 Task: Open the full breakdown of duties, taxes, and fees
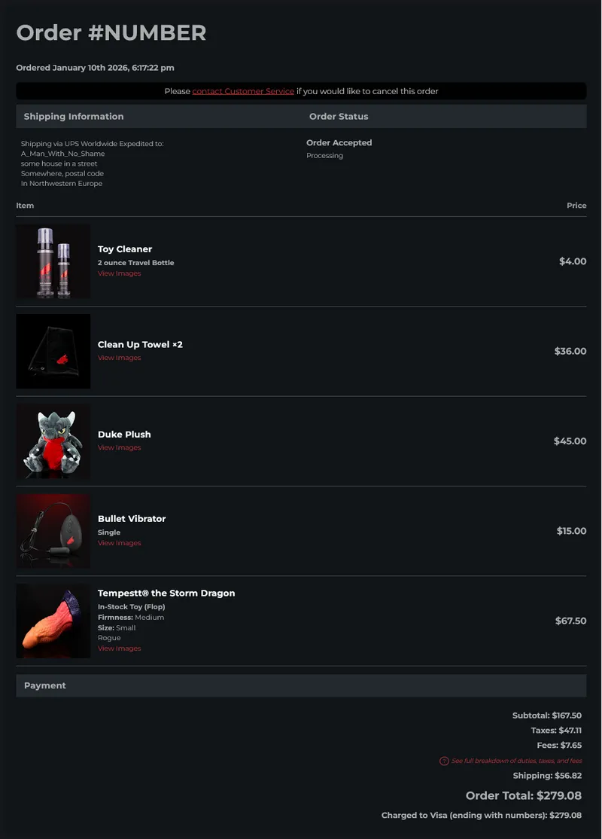516,761
